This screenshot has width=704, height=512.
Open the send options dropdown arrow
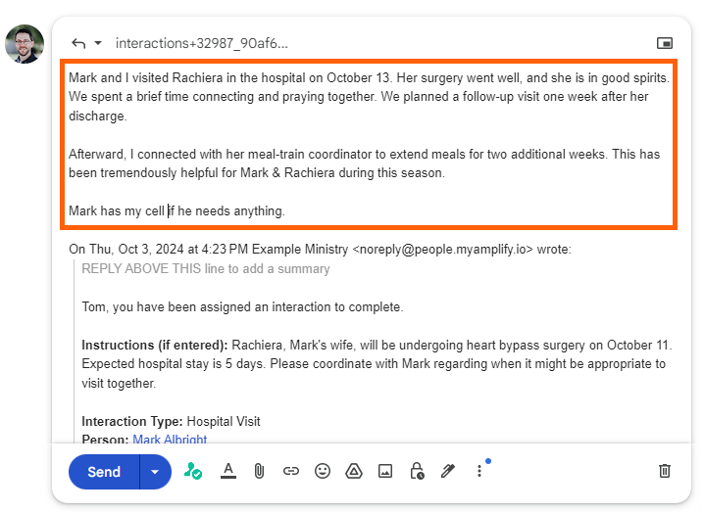(155, 471)
